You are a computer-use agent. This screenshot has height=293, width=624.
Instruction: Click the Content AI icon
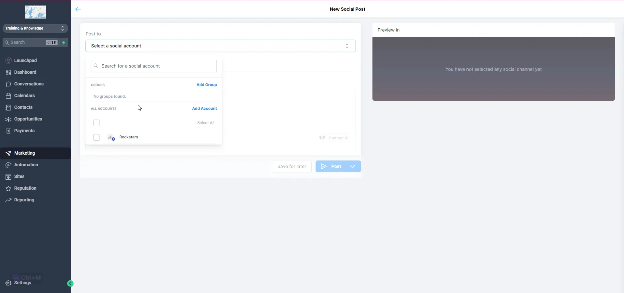click(322, 138)
